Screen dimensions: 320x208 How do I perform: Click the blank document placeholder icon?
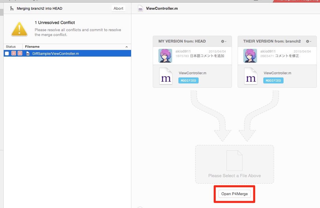pos(235,161)
